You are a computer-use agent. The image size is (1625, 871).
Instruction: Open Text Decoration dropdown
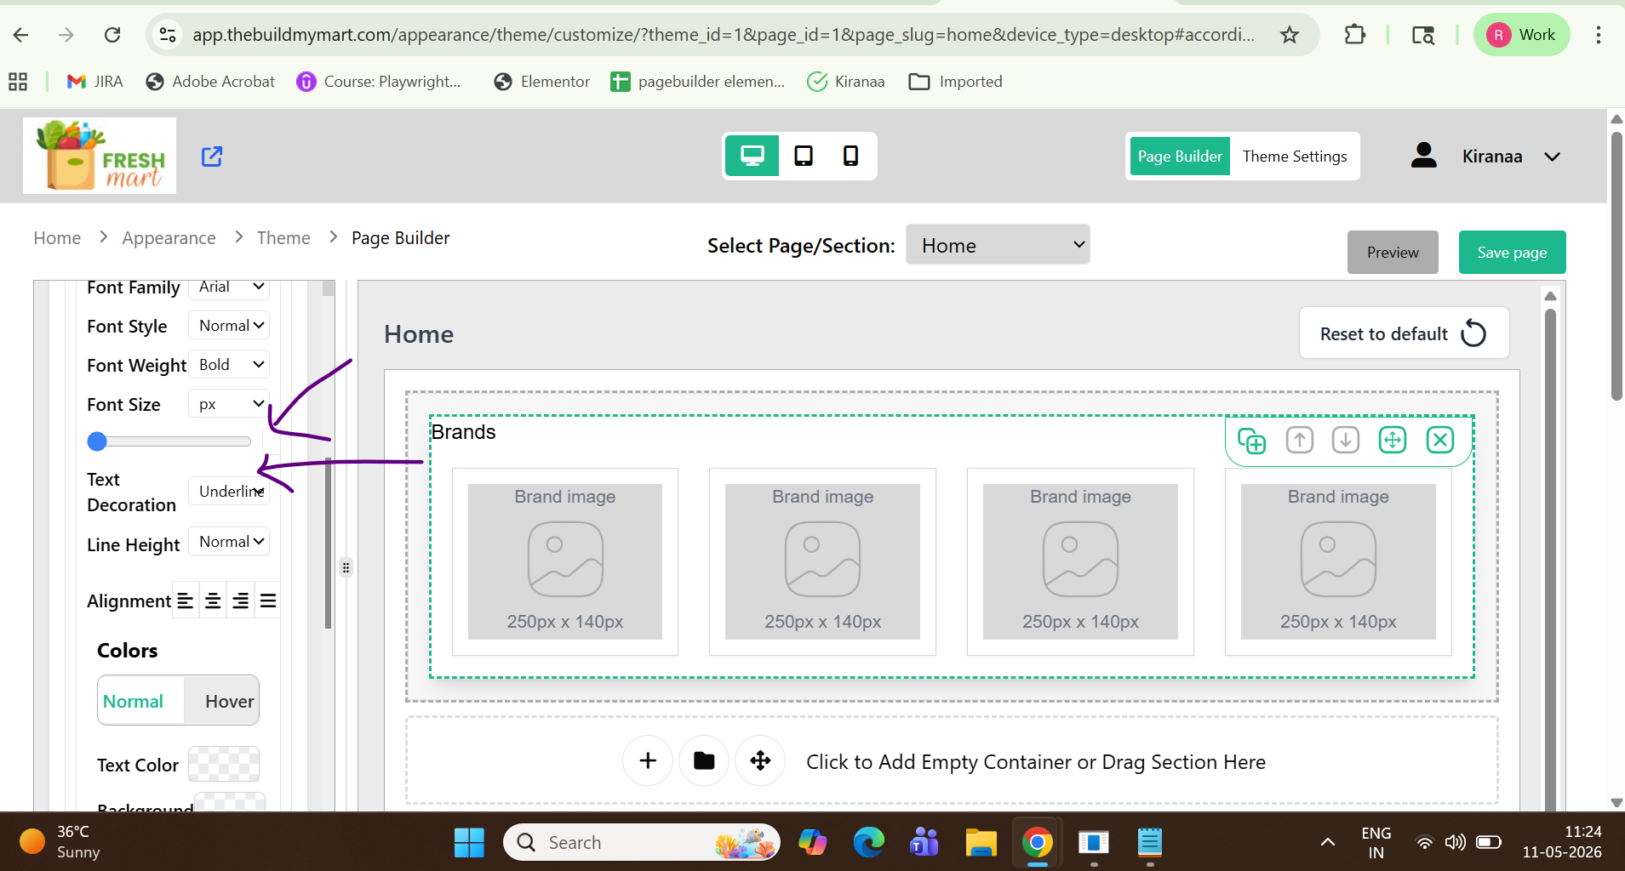click(229, 492)
